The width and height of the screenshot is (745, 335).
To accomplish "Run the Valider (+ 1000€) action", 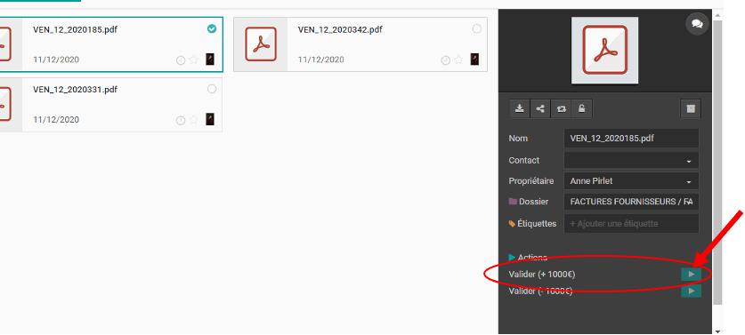I will pyautogui.click(x=691, y=275).
